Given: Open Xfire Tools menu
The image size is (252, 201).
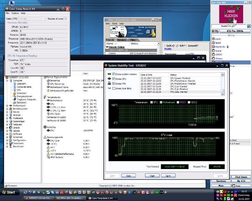Looking at the screenshot, I should (115, 23).
